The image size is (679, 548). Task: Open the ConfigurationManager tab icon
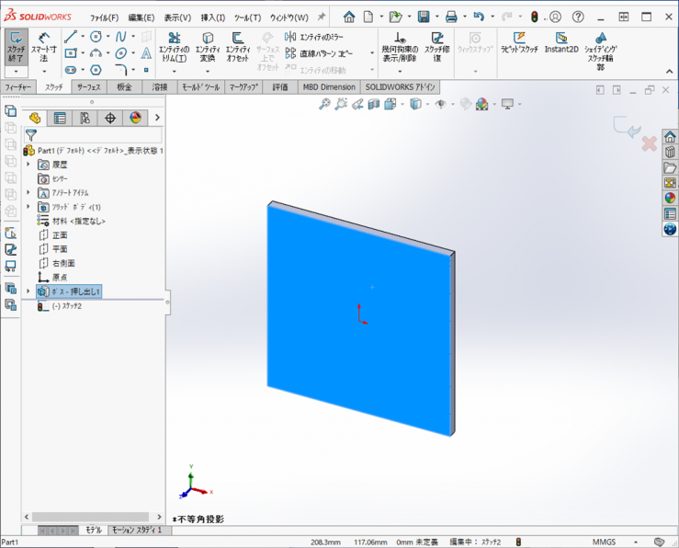coord(85,118)
